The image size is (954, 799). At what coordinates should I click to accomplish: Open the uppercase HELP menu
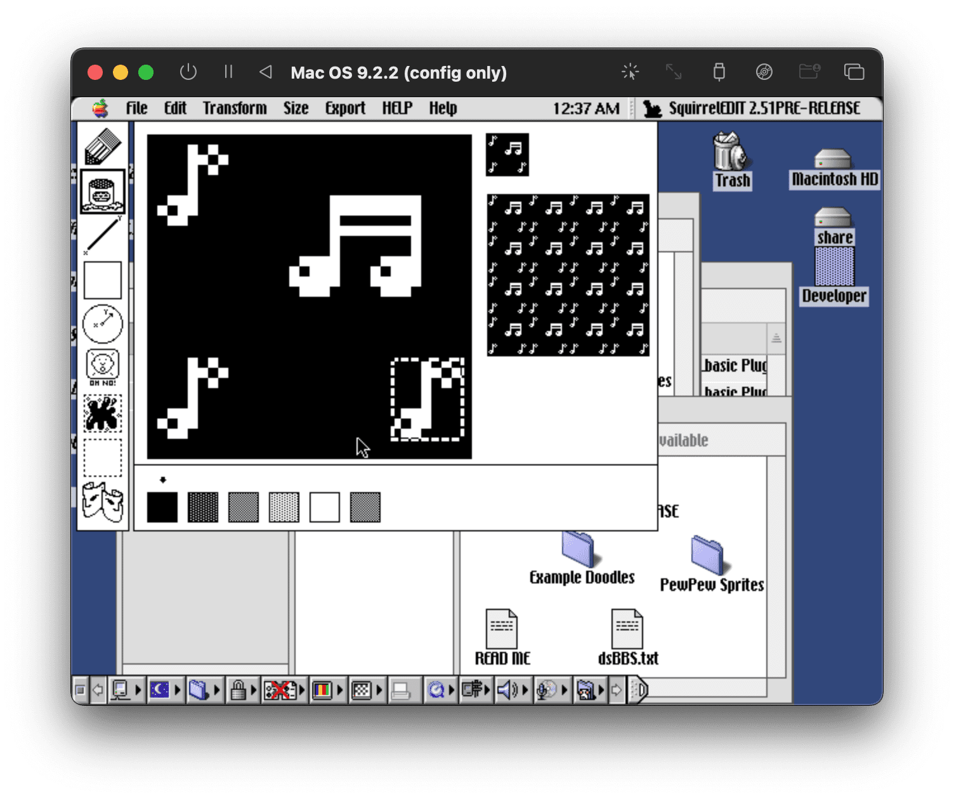pos(397,108)
